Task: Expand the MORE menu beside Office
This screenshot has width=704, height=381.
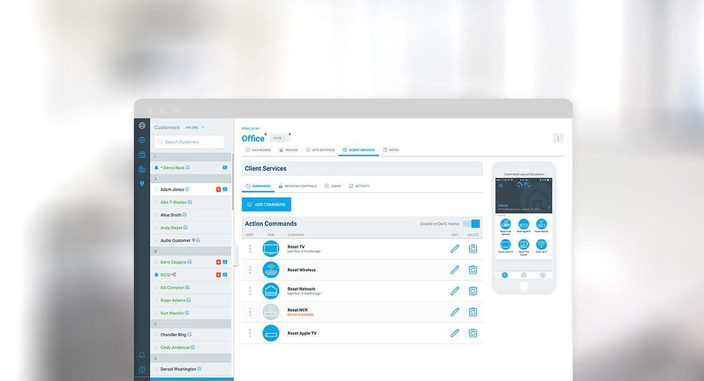Action: (x=278, y=138)
